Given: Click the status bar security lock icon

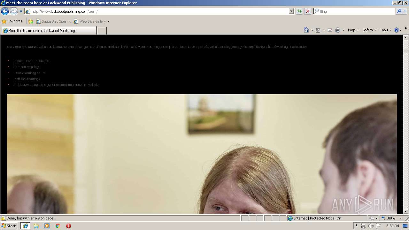Looking at the screenshot, I should point(372,218).
